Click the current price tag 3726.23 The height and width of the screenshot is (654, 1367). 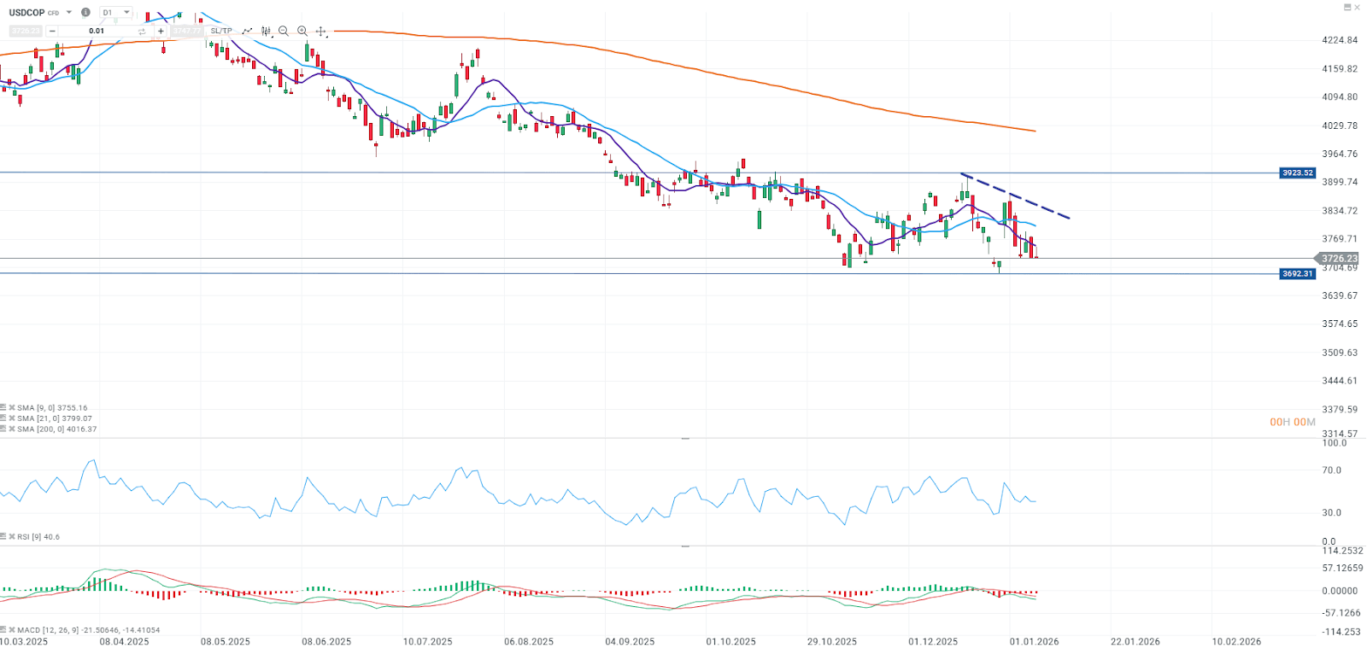pyautogui.click(x=1336, y=258)
